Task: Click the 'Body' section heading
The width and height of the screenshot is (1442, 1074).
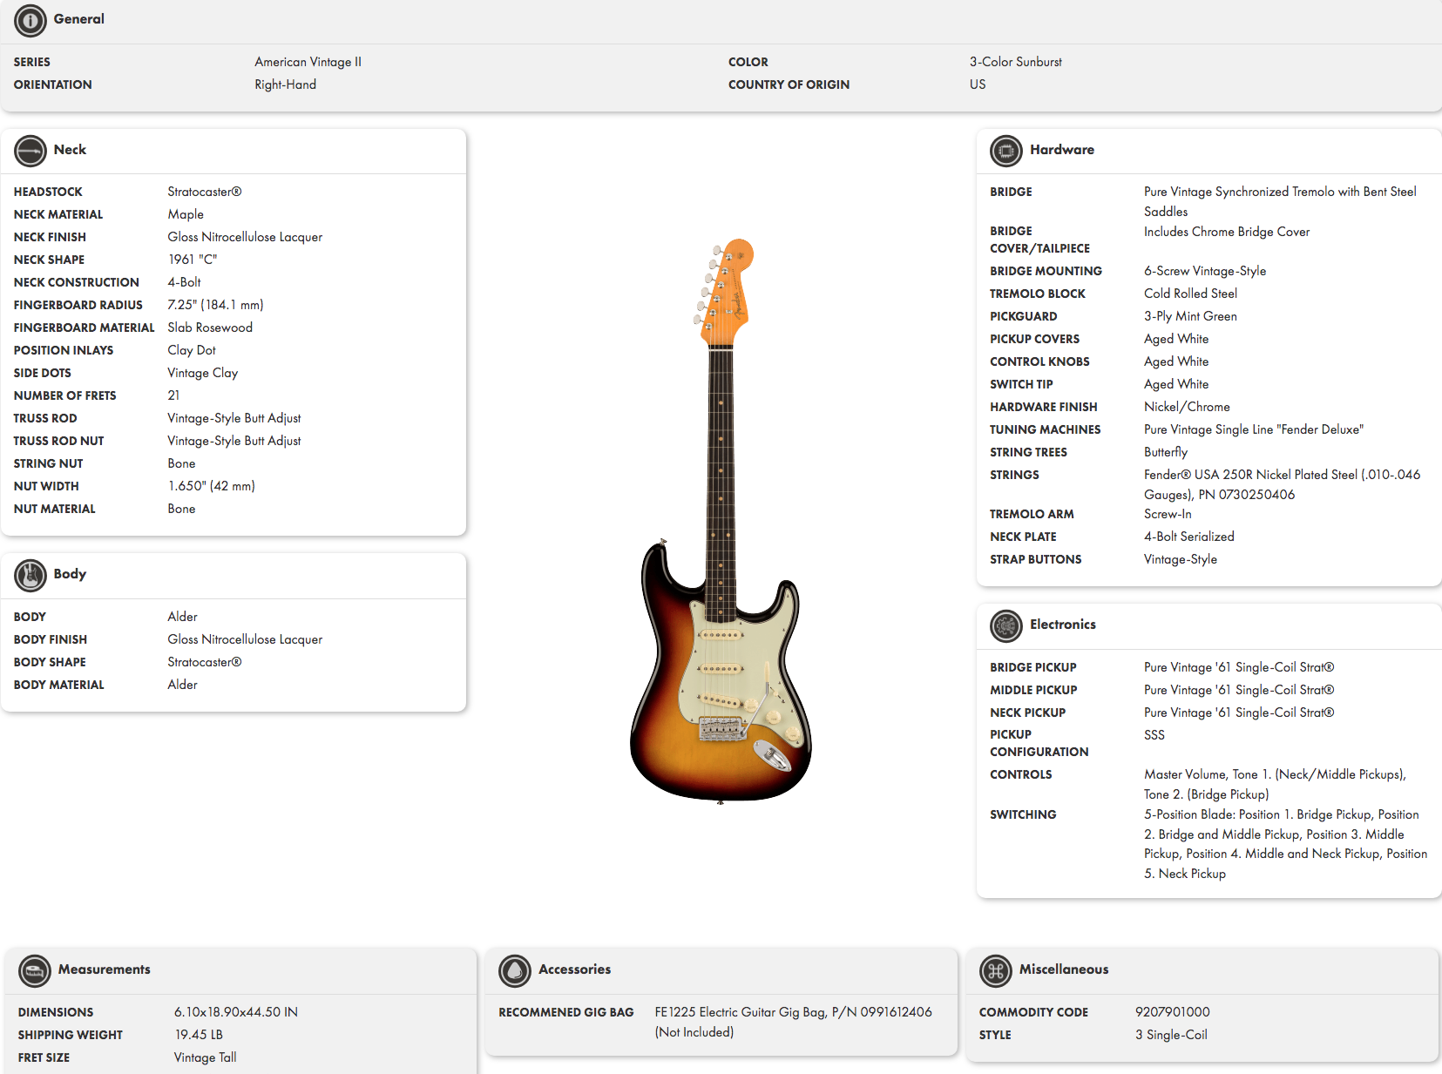Action: tap(70, 574)
